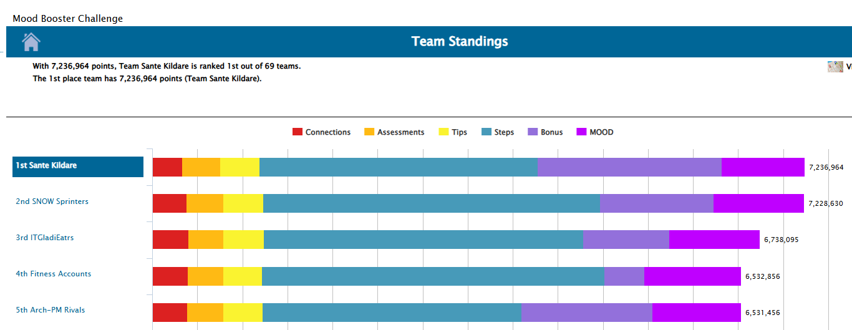Click the Bonus segment of SNOW Sprinters' bar
The height and width of the screenshot is (330, 852).
tap(656, 203)
